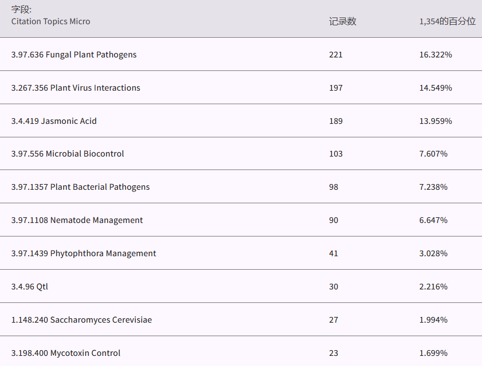This screenshot has height=366, width=482.
Task: Click the record count 221
Action: [336, 55]
